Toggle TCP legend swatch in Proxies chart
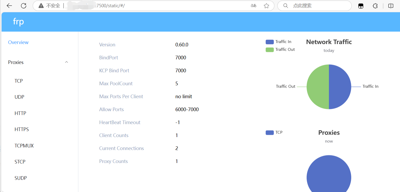Screen dimensions: 400x192 point(270,133)
